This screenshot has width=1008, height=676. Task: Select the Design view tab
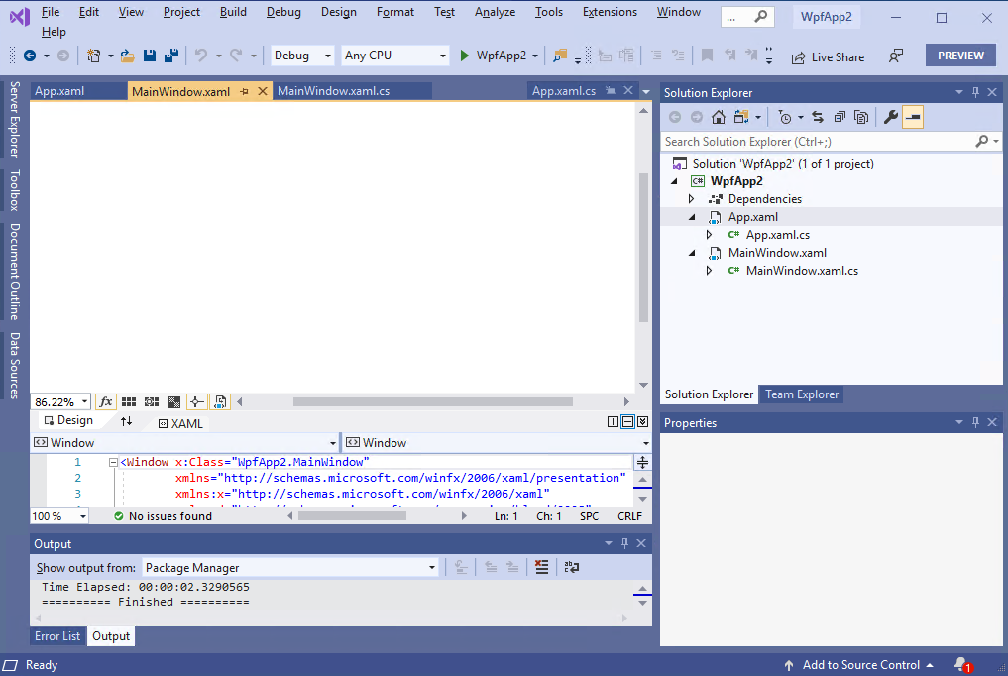pos(68,420)
